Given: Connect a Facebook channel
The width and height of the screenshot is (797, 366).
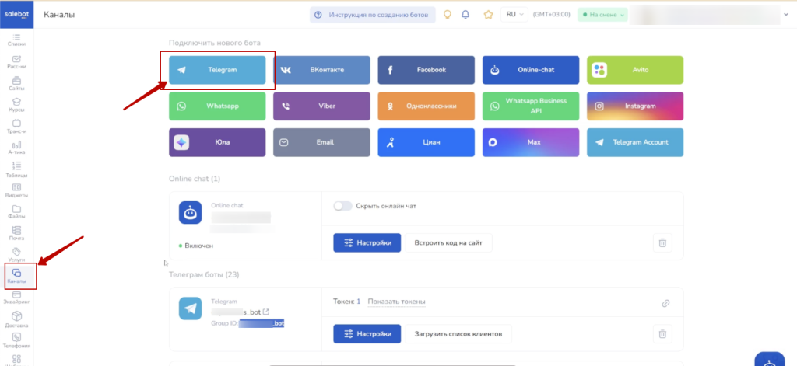Looking at the screenshot, I should tap(426, 70).
